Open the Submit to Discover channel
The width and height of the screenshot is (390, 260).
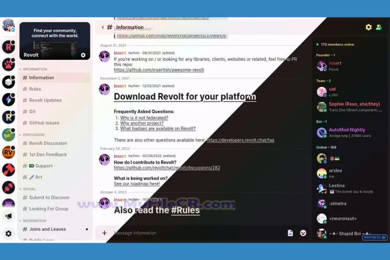(x=55, y=198)
